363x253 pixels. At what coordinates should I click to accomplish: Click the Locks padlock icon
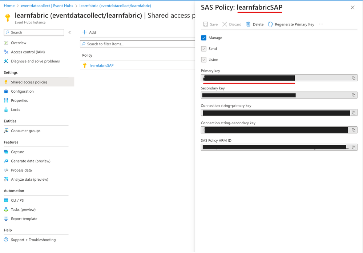pyautogui.click(x=6, y=109)
